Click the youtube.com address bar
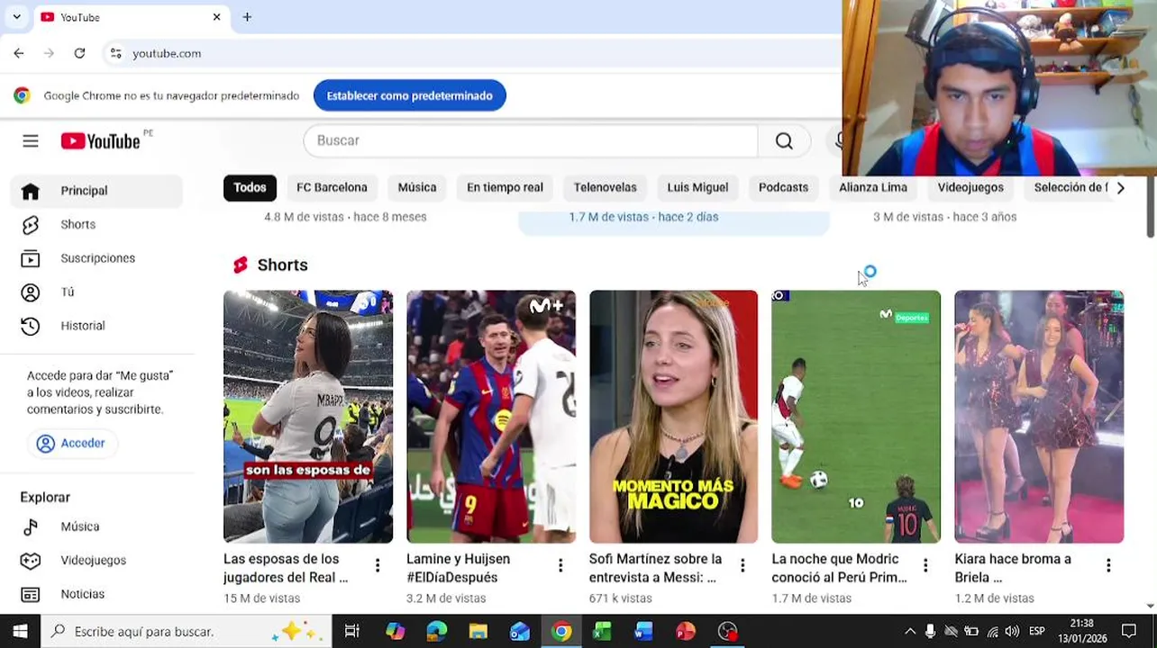Viewport: 1157px width, 648px height. click(167, 53)
